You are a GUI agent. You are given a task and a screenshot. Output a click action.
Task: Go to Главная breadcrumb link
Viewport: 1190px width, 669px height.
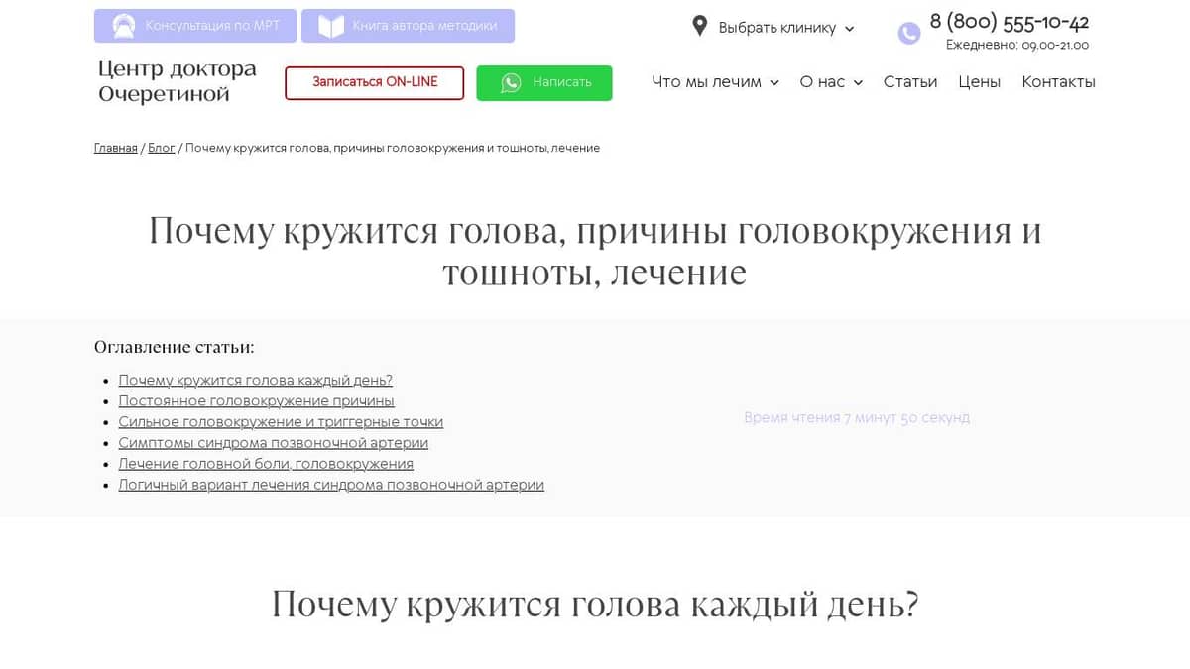(x=116, y=148)
